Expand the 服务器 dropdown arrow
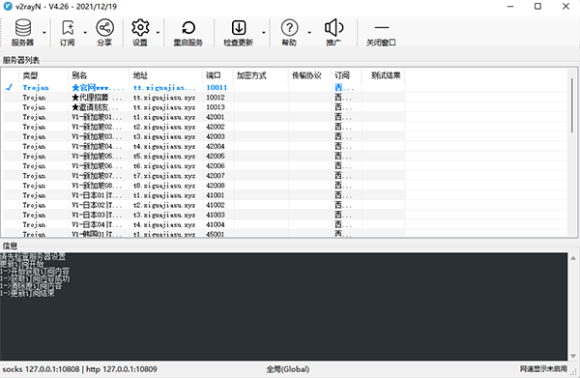 coord(44,33)
